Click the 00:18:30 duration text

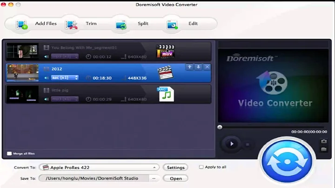(x=102, y=78)
